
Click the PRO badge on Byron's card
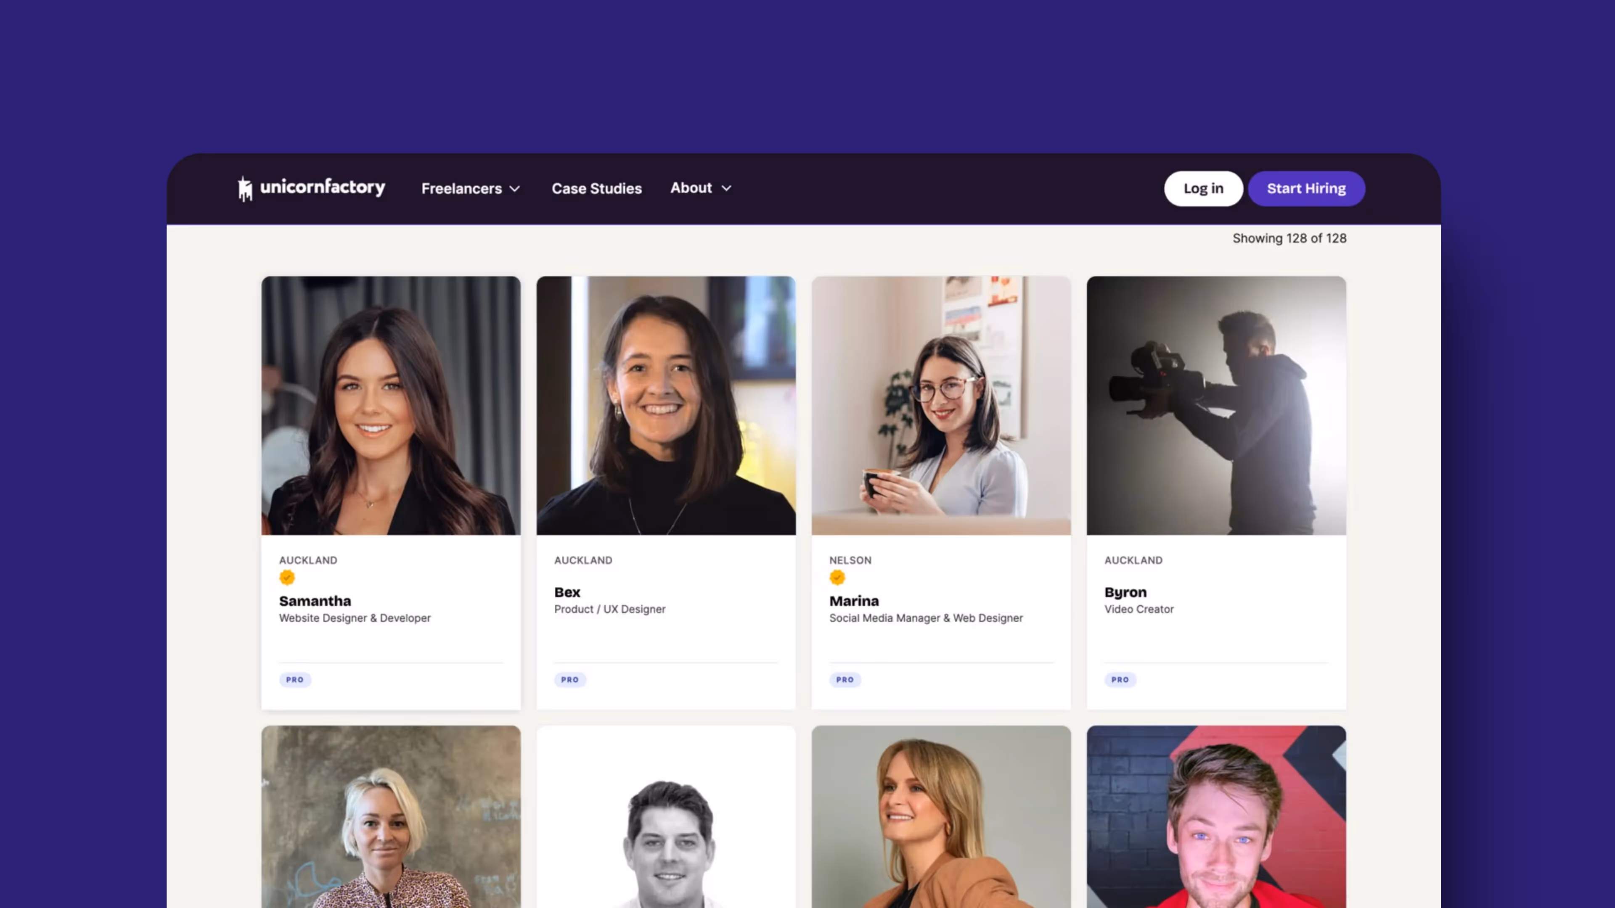[1120, 679]
